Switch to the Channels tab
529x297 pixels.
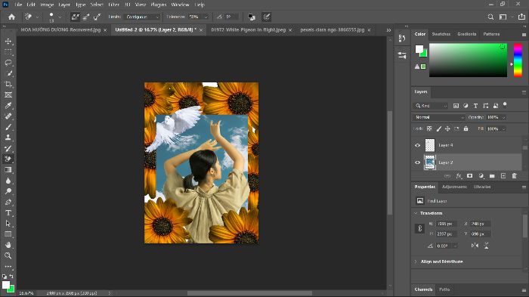pyautogui.click(x=423, y=289)
